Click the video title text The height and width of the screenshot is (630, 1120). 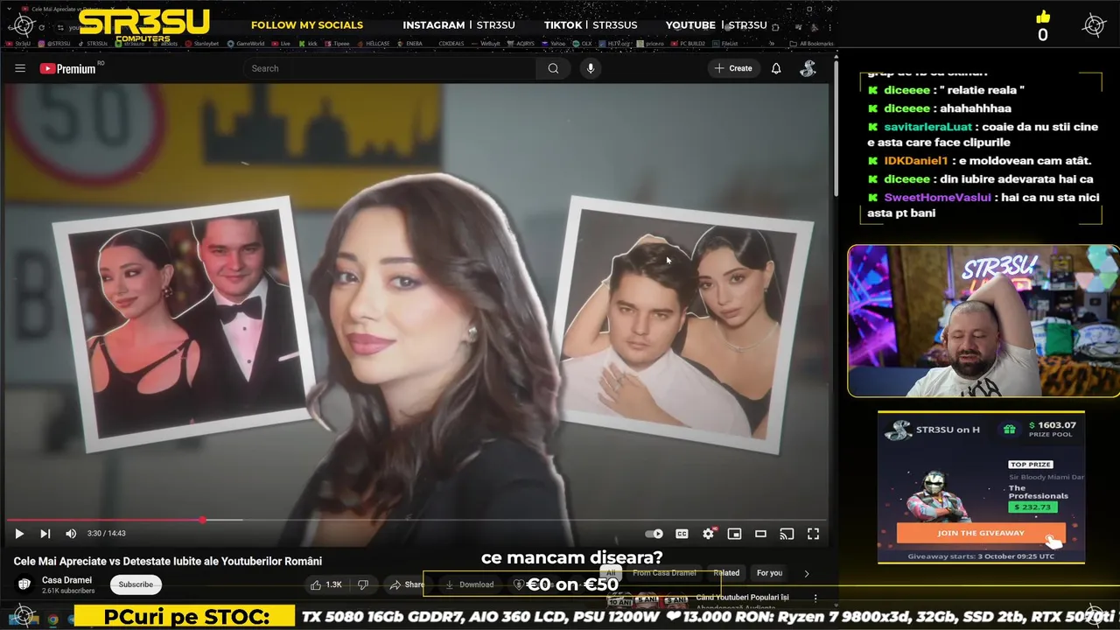tap(168, 561)
